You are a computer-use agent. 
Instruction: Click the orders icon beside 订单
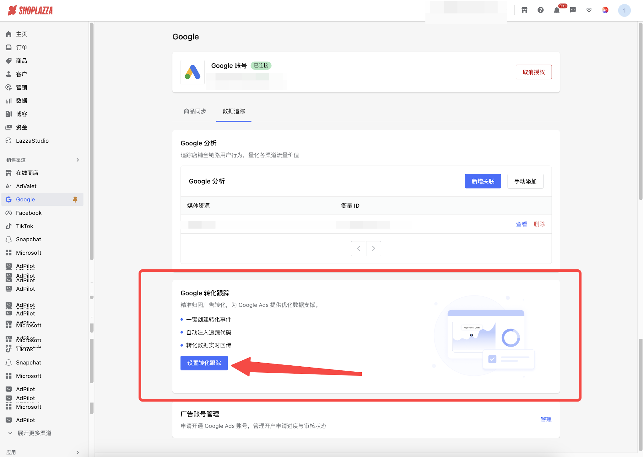point(8,47)
